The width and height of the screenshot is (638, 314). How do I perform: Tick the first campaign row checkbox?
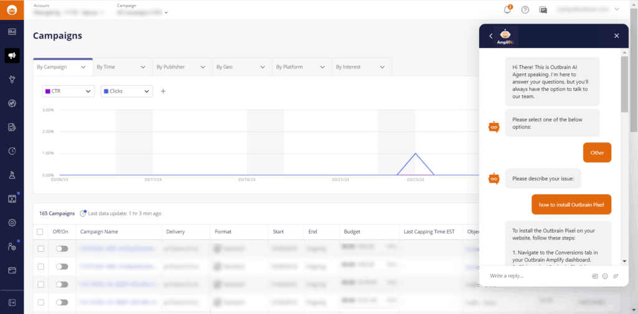click(40, 249)
